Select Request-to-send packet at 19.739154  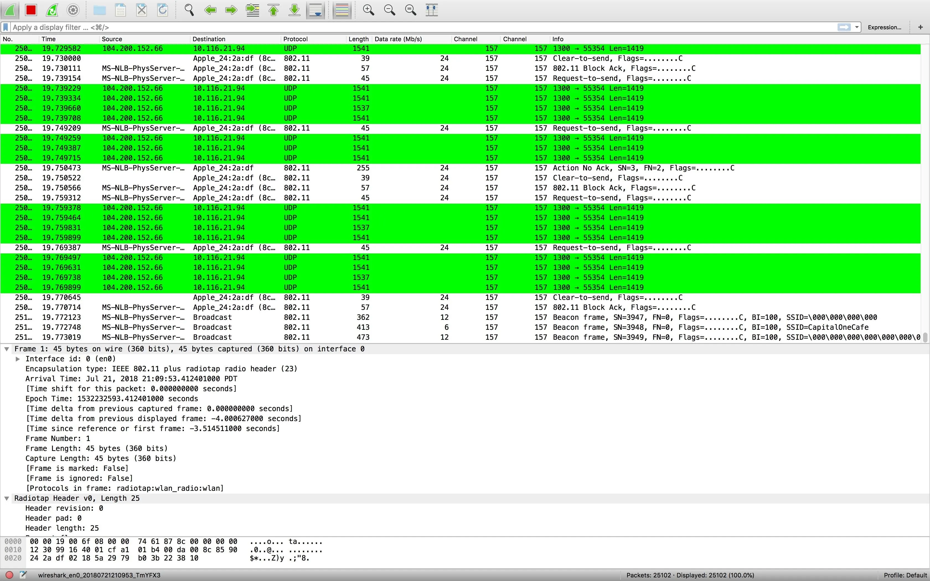[x=460, y=78]
